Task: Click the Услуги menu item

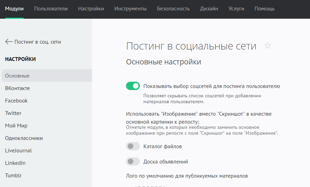Action: pos(236,9)
